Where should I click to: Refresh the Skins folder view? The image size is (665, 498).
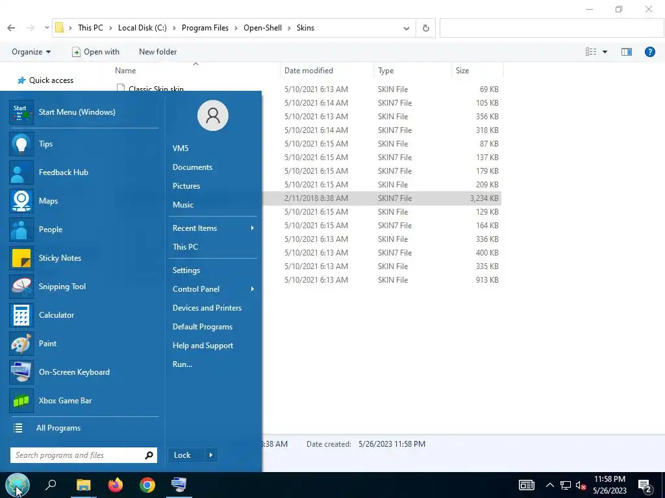click(426, 29)
